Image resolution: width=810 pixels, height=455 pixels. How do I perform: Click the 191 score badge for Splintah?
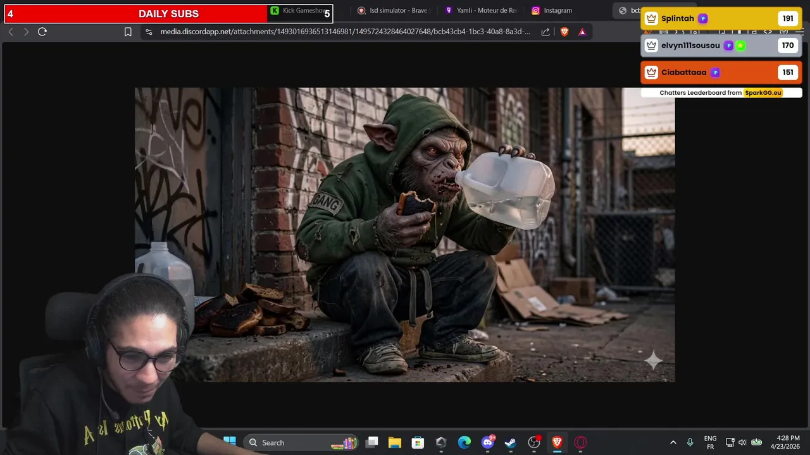[788, 18]
